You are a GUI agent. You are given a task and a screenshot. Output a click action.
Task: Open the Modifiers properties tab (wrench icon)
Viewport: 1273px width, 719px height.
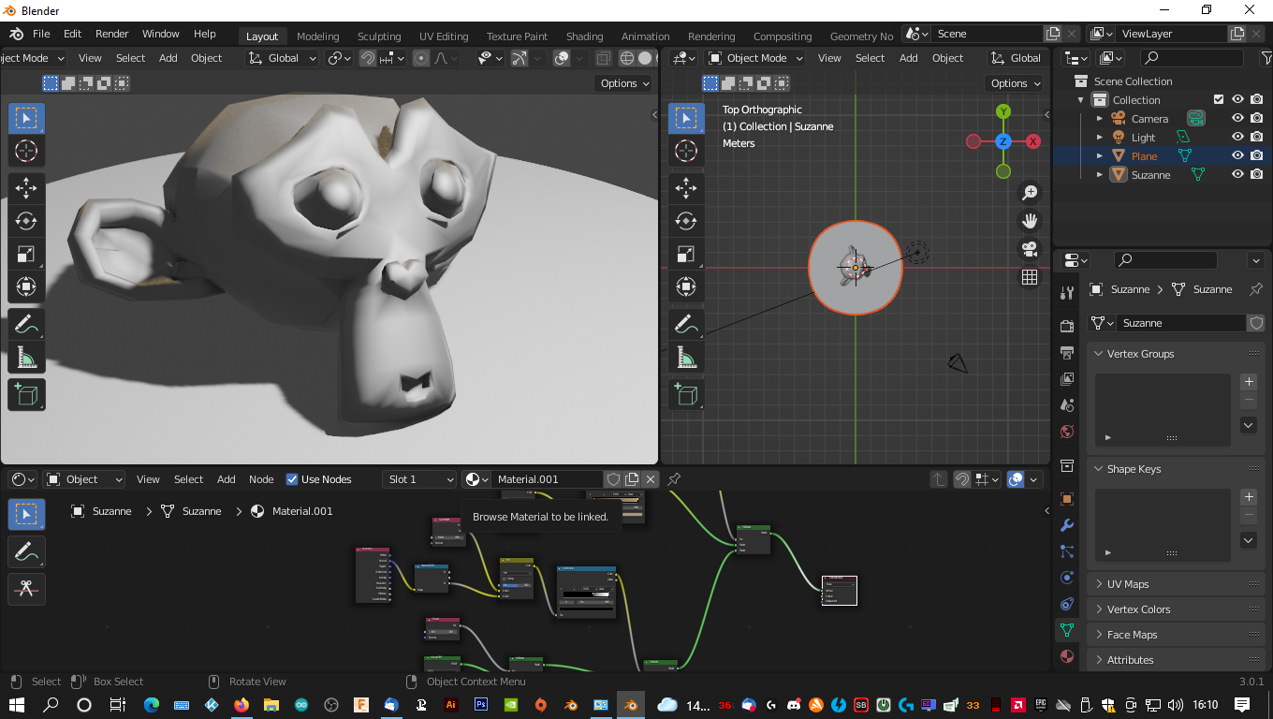coord(1067,525)
